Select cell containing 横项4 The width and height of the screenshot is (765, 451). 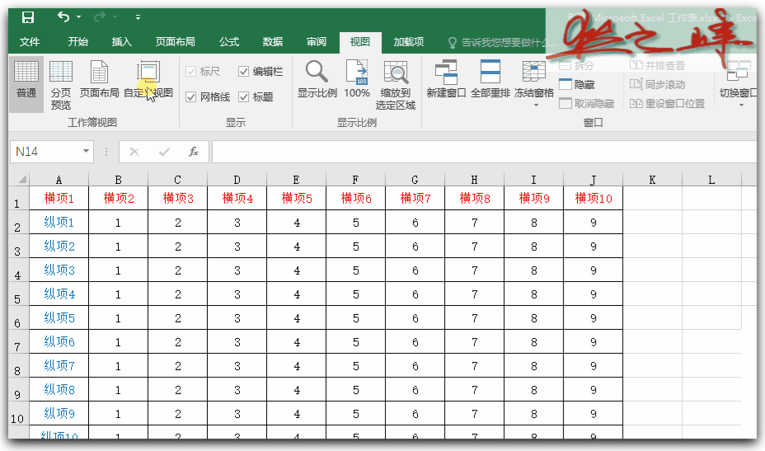coord(237,198)
